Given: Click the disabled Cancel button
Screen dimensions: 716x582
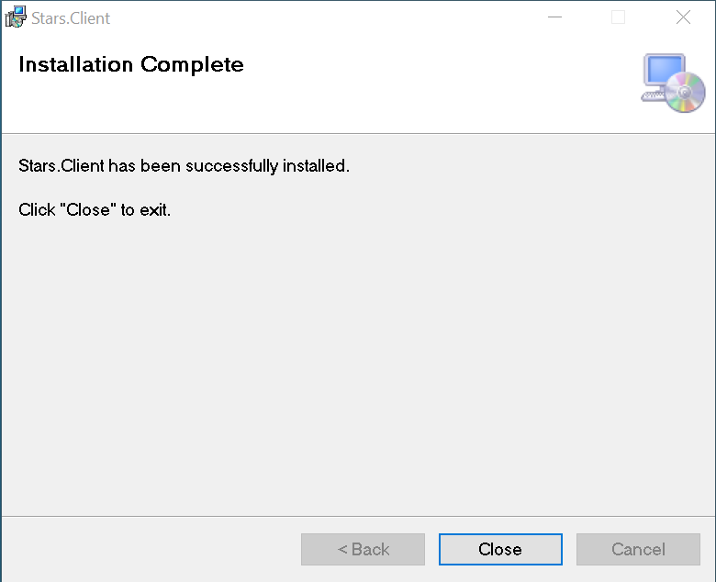Looking at the screenshot, I should pos(638,549).
